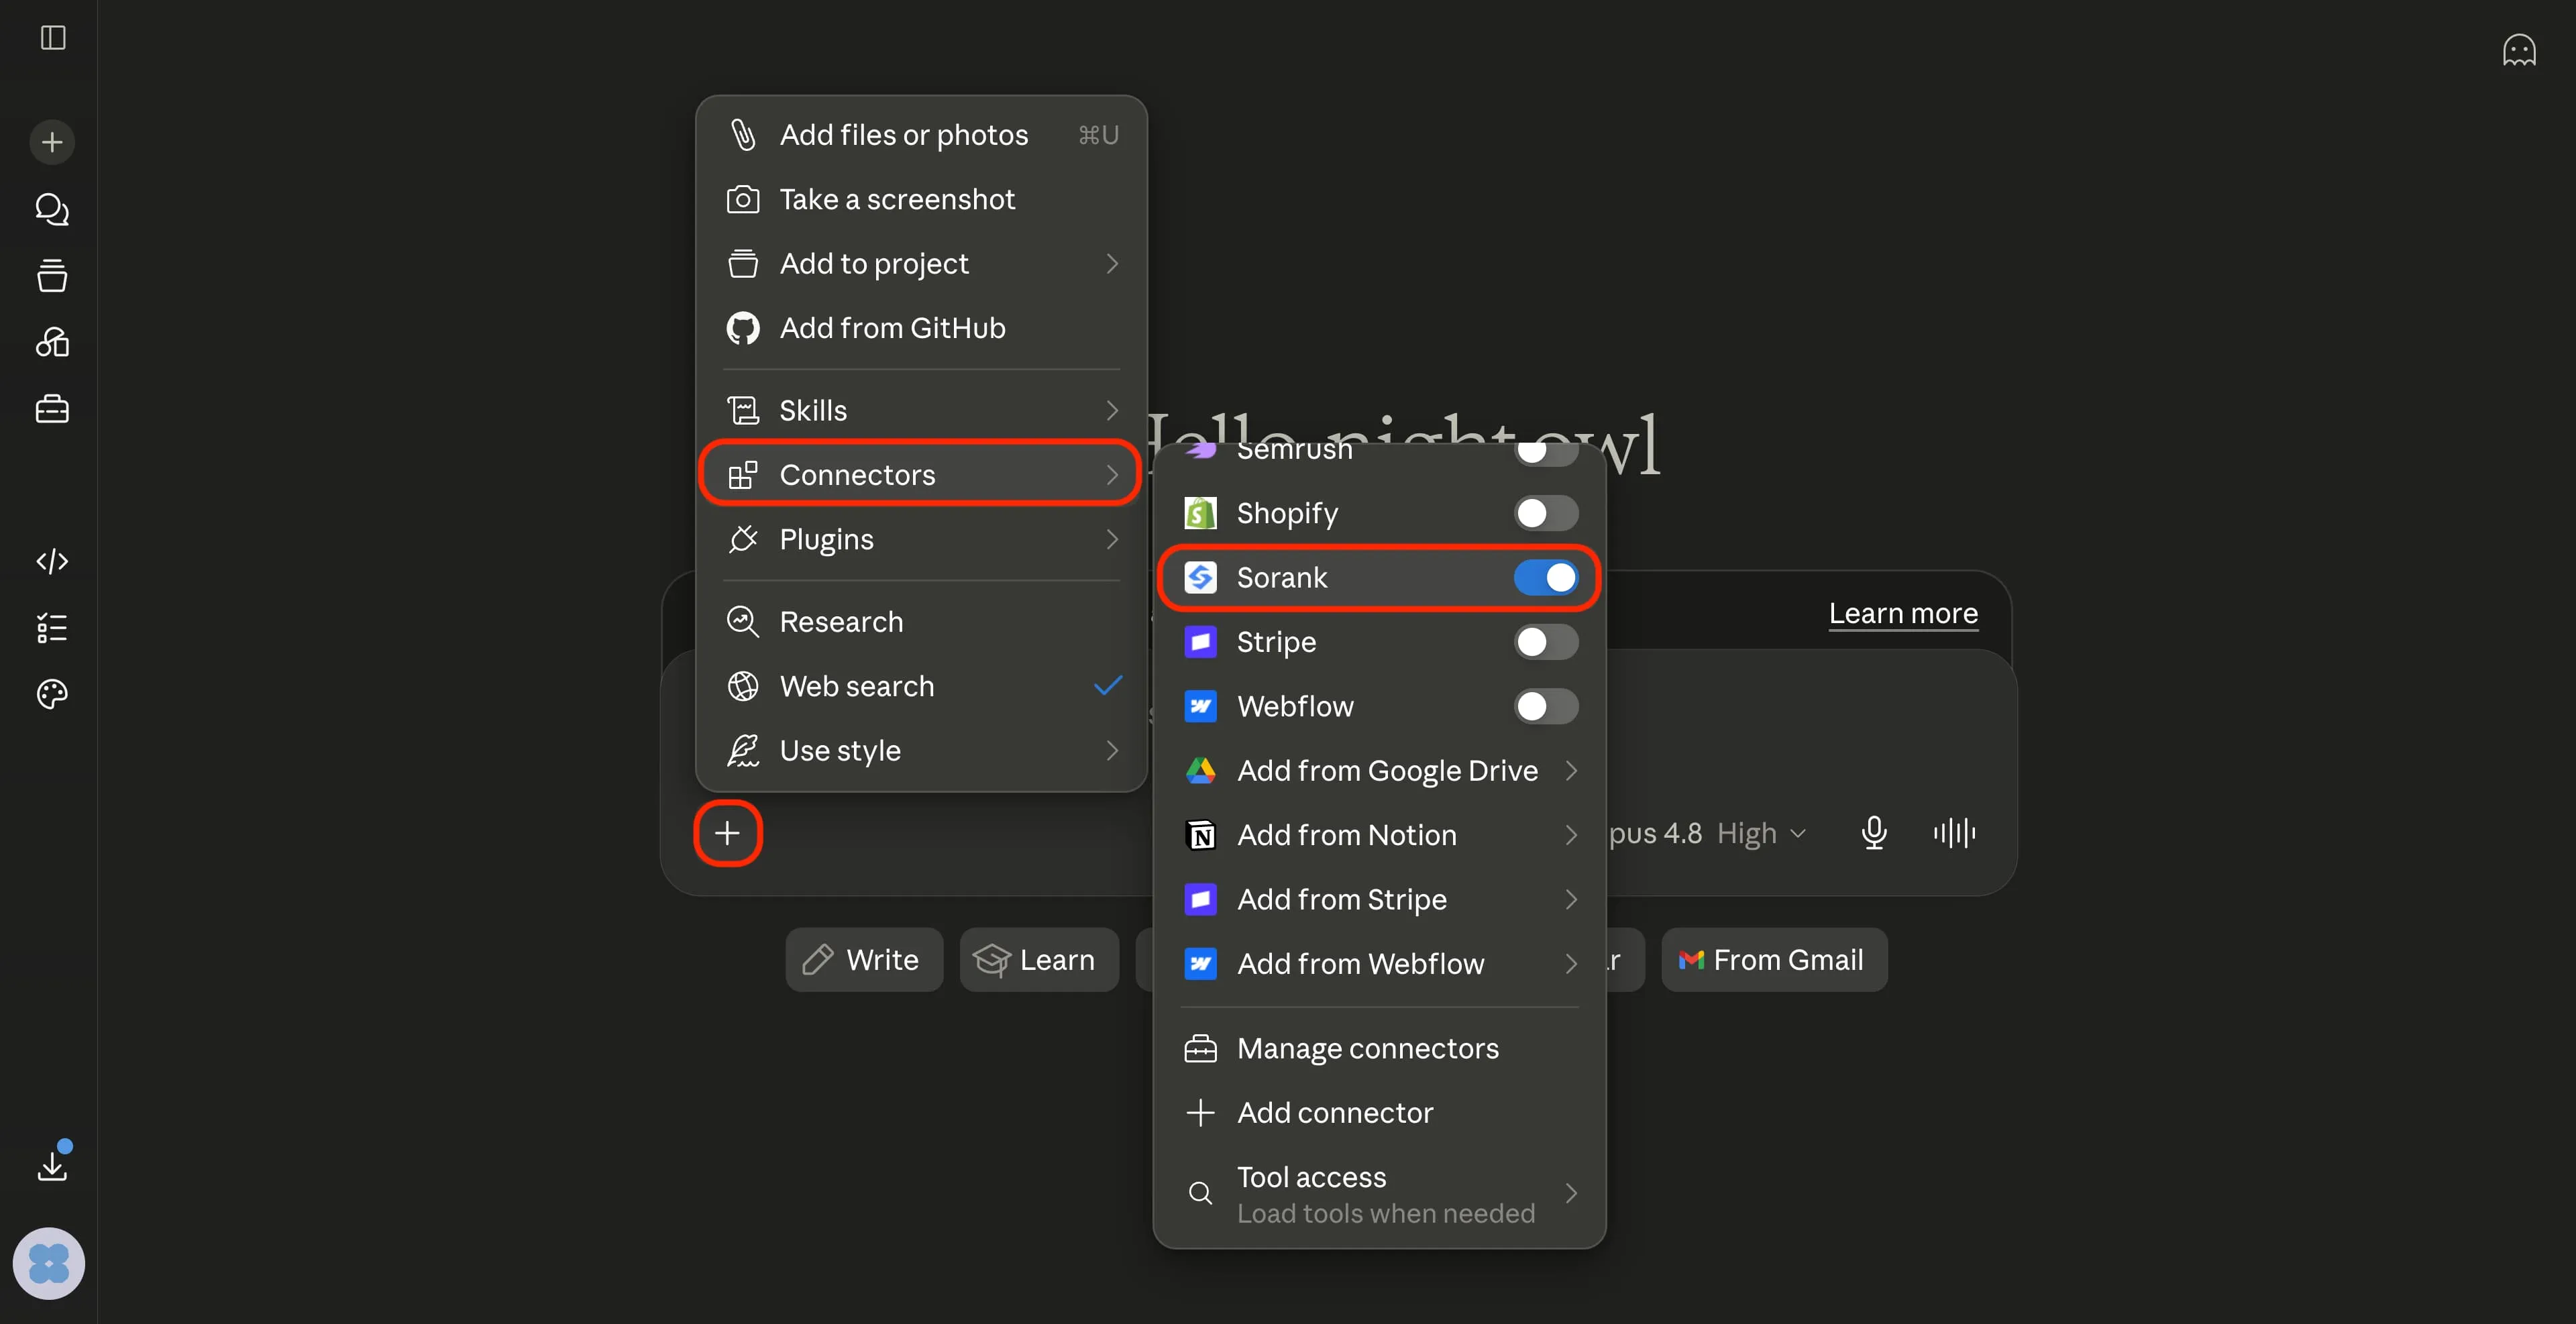Screen dimensions: 2576x1324
Task: Click the Shopify connector icon
Action: click(1200, 513)
